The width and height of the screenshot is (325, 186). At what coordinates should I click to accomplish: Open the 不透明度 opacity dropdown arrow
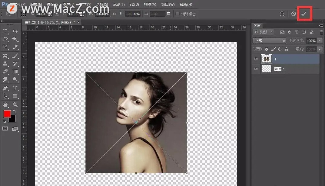coord(320,41)
